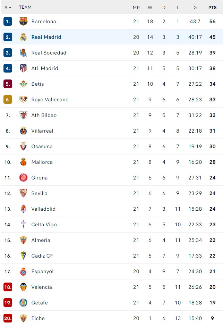Select the Valencia bat crest icon
This screenshot has width=223, height=327.
pyautogui.click(x=23, y=287)
